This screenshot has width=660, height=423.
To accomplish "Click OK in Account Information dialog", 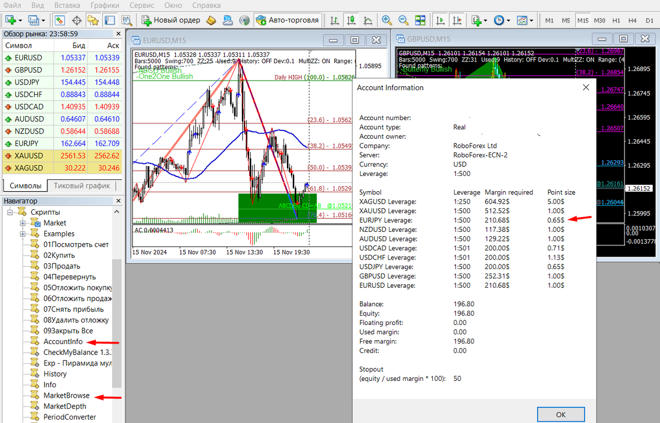I will 561,415.
